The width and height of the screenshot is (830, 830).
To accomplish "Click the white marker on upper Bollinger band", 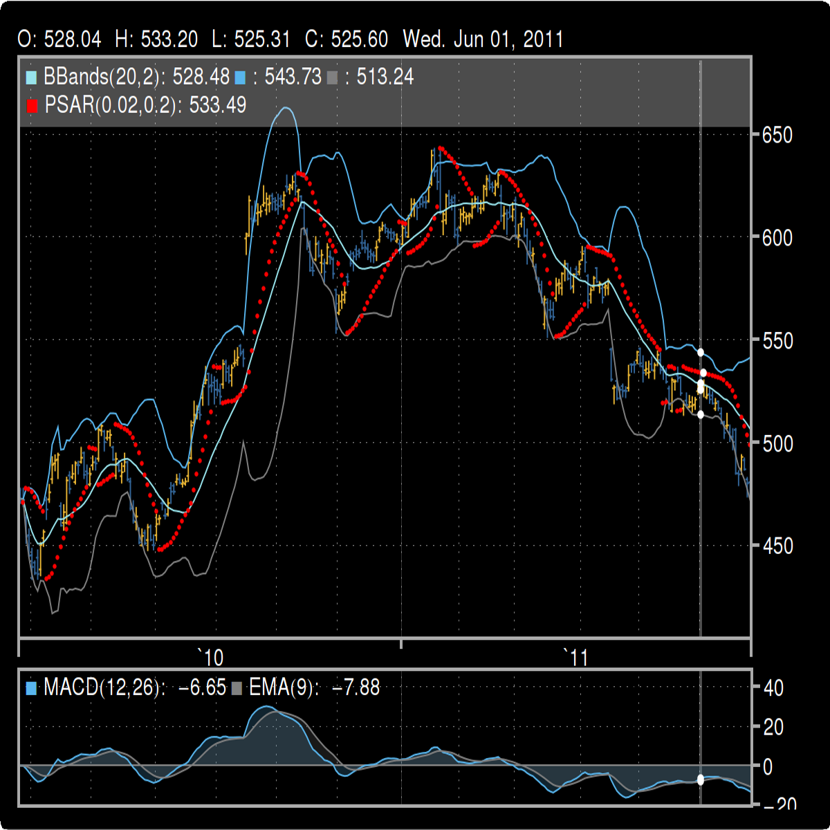I will [x=701, y=353].
